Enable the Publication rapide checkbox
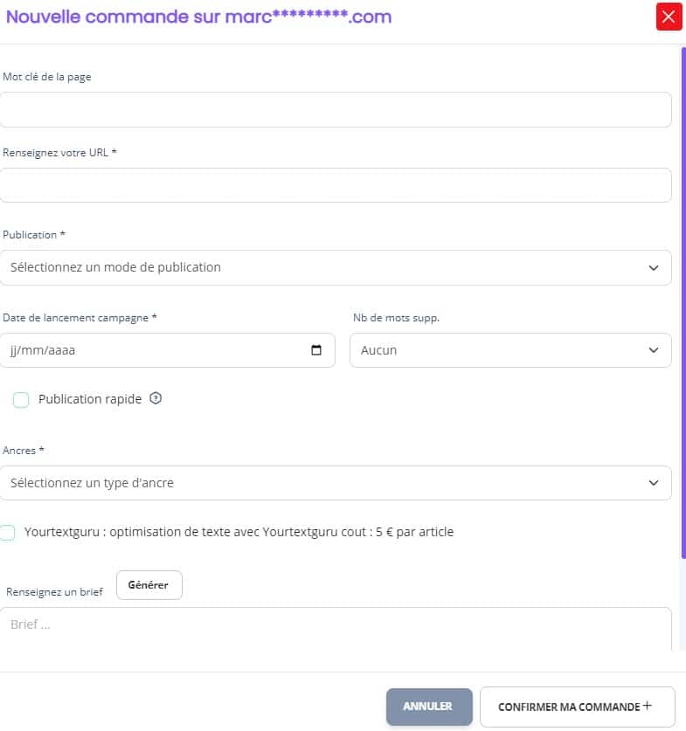 (x=21, y=399)
